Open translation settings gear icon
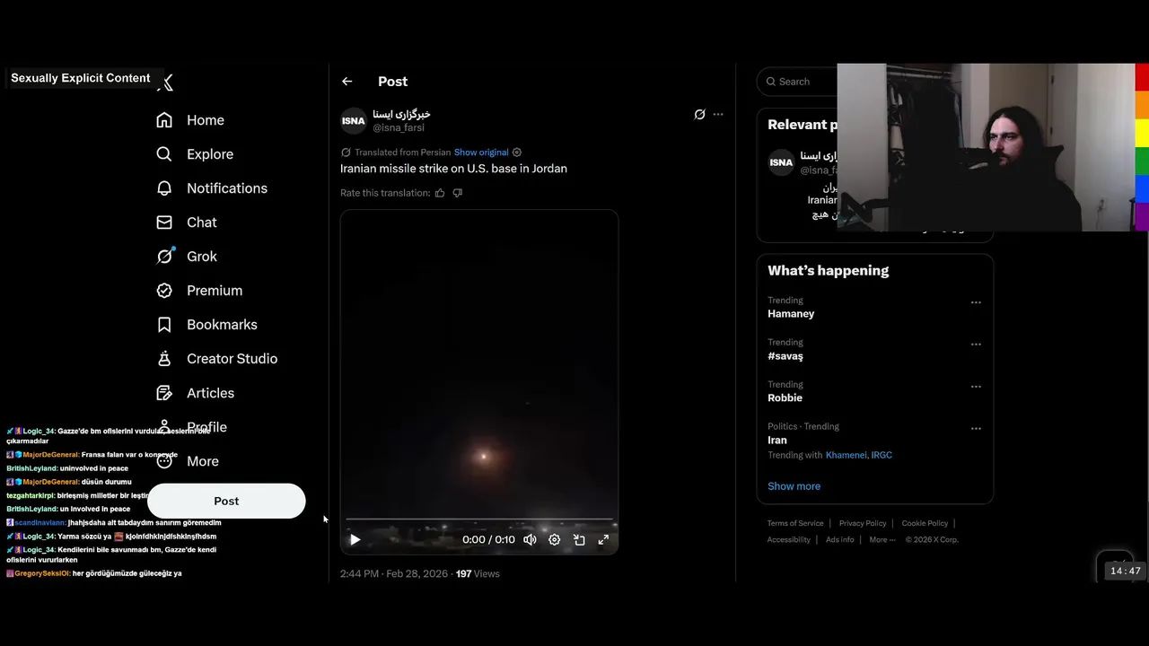This screenshot has width=1149, height=646. (x=517, y=153)
